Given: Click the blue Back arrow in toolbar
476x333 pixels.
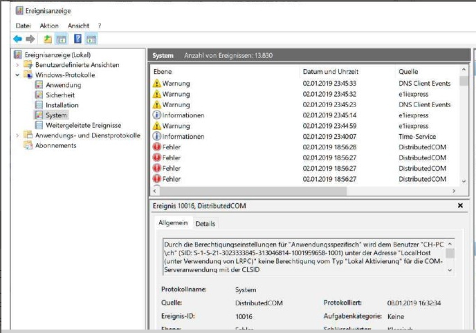Looking at the screenshot, I should (17, 39).
